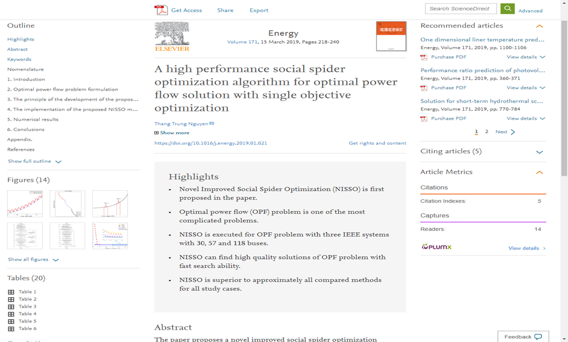
Task: Open the Export menu
Action: (x=259, y=10)
